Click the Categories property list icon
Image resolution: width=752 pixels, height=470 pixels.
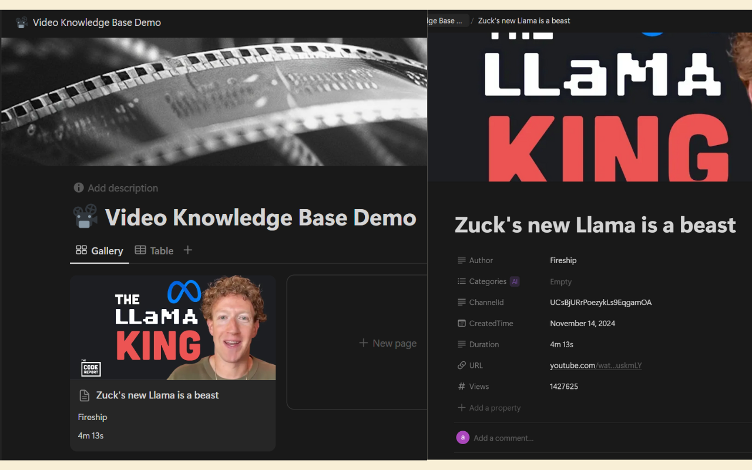[462, 281]
